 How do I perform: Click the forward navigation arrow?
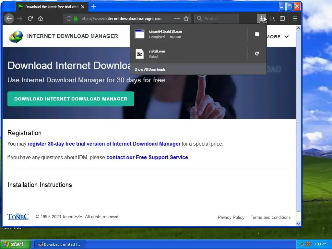(x=20, y=18)
